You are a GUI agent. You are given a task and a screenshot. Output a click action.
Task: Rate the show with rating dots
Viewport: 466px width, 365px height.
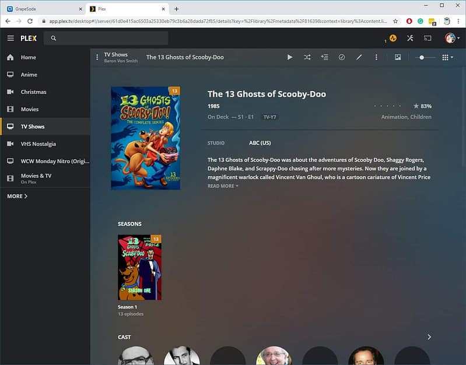[x=387, y=106]
